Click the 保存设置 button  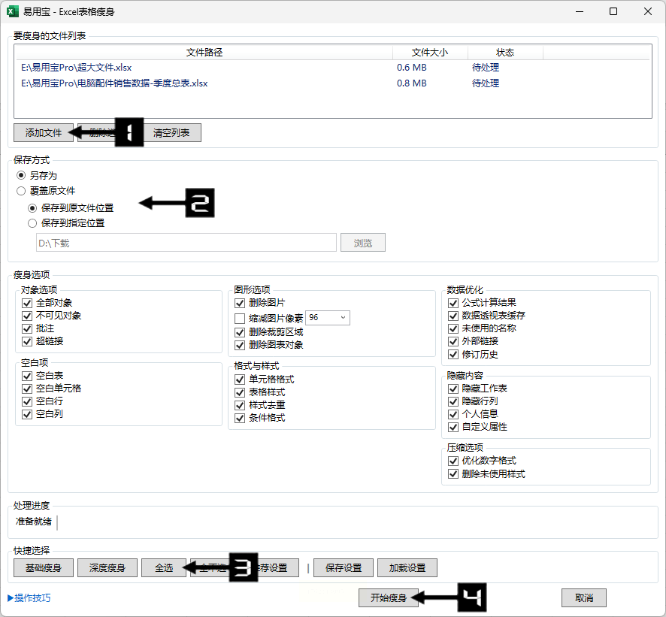344,567
